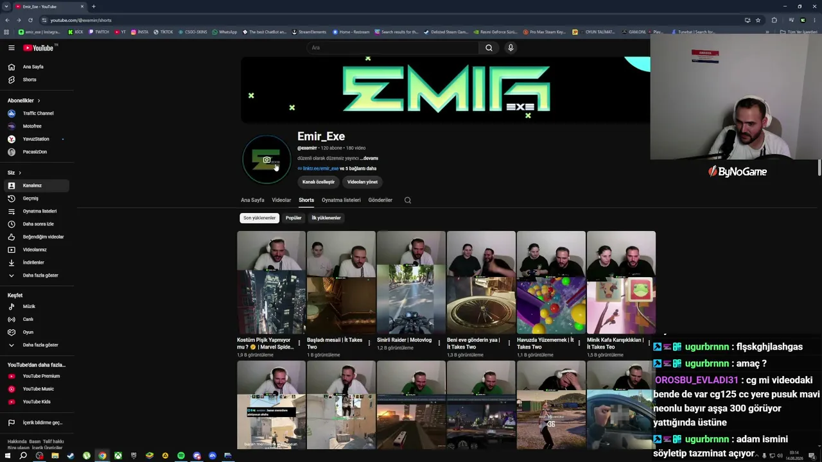Open Windows taskbar search
The width and height of the screenshot is (822, 462).
pos(23,456)
